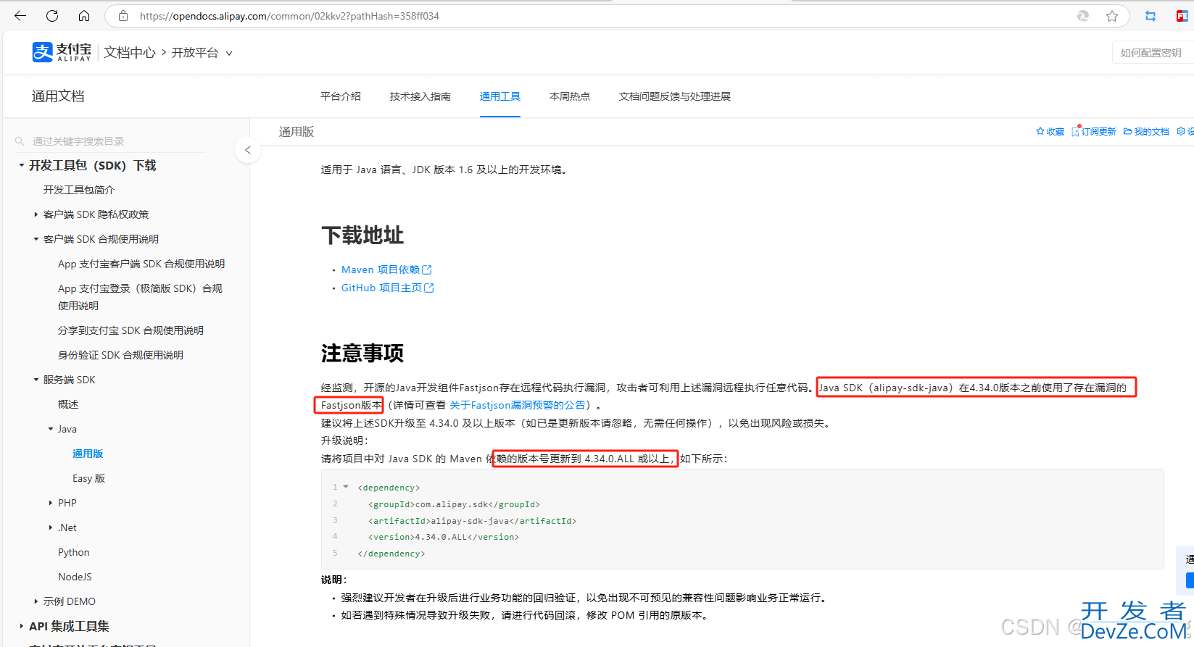Image resolution: width=1194 pixels, height=647 pixels.
Task: Click external link icon beside Maven 项目依赖
Action: click(x=427, y=270)
